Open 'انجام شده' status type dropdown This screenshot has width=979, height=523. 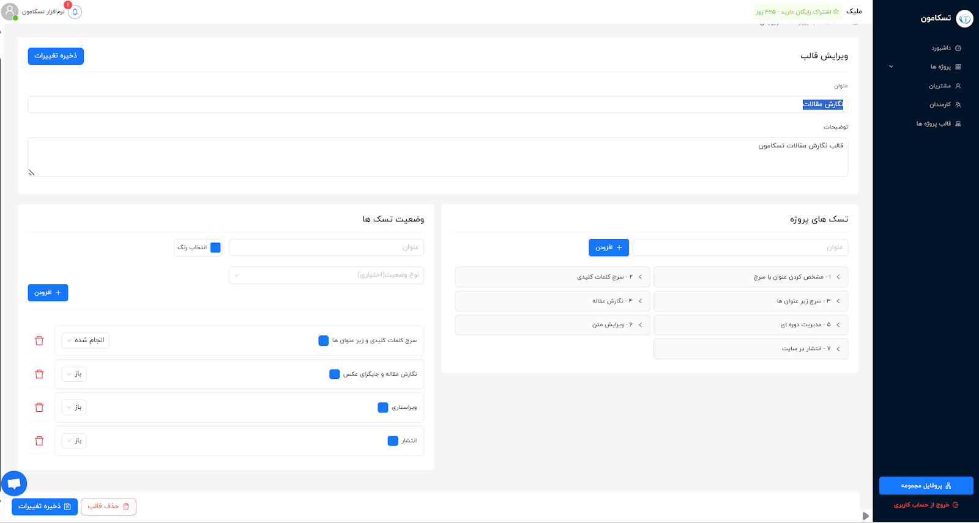(x=86, y=340)
